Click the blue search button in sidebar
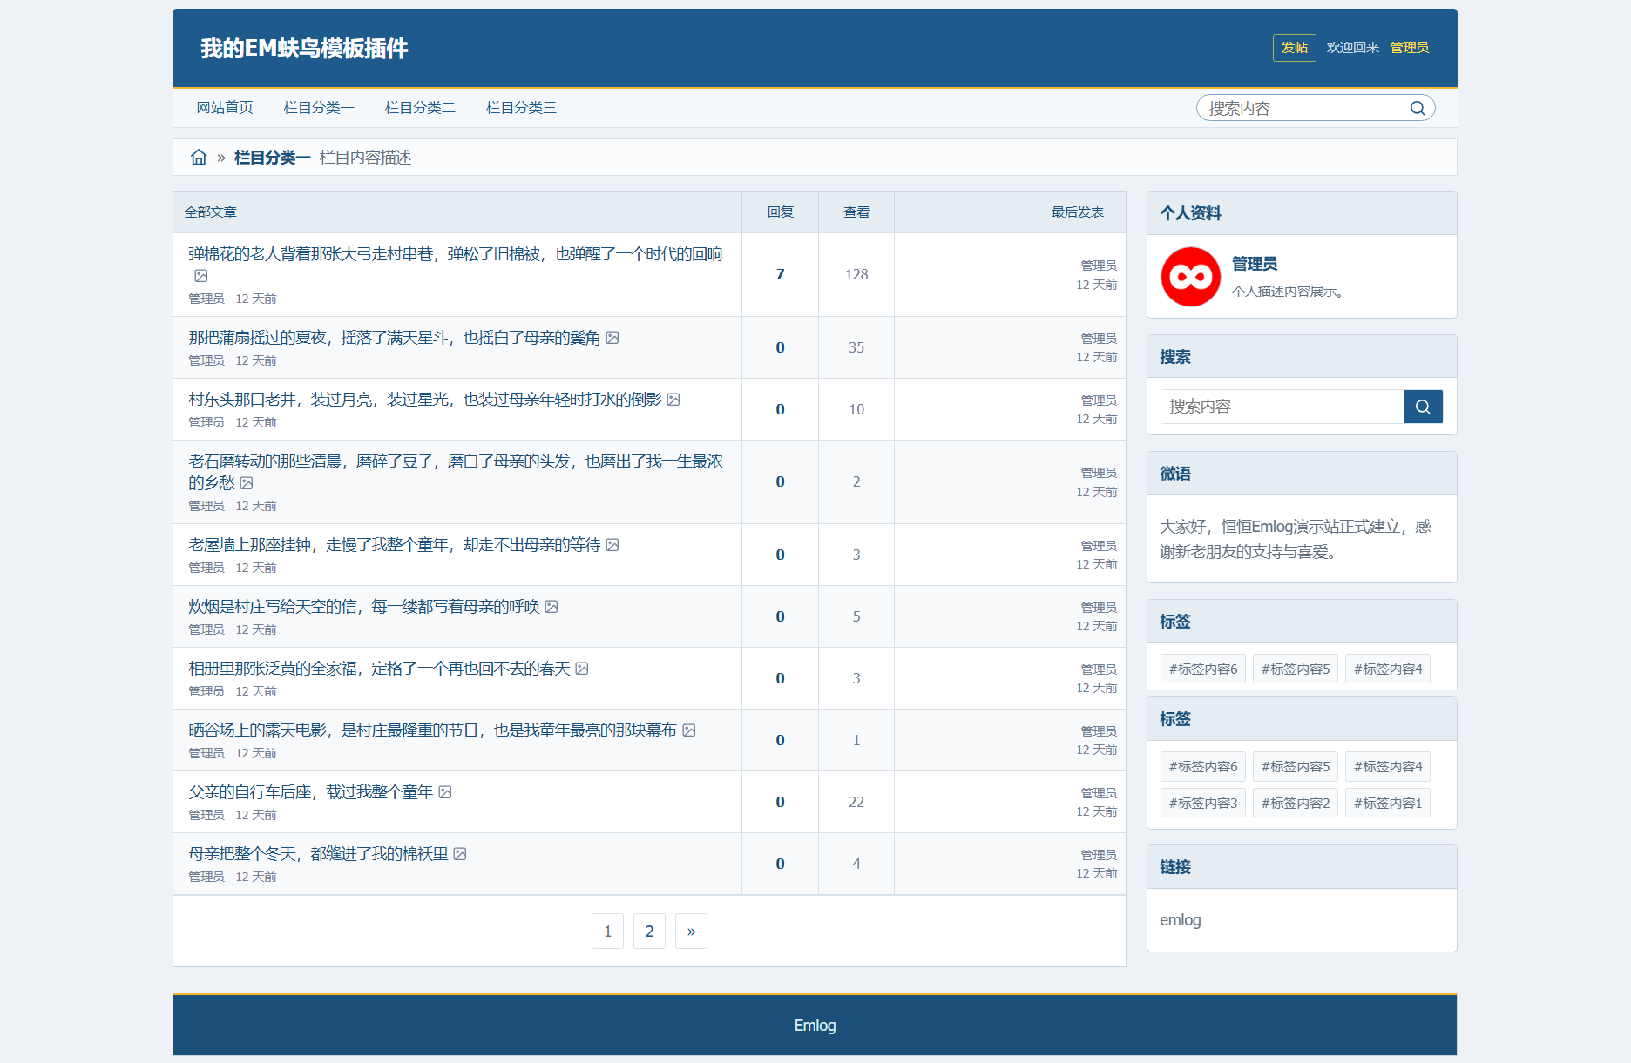 tap(1423, 407)
